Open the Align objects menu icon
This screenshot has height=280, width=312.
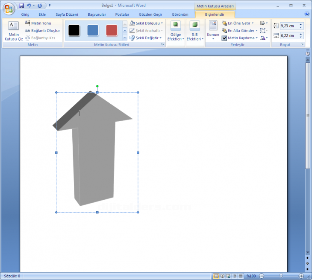[x=264, y=23]
